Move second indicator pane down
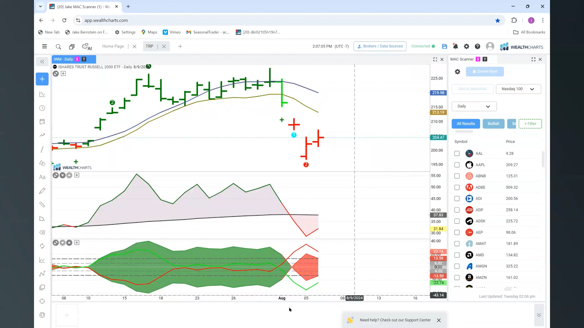Viewport: 584px width, 328px height. pyautogui.click(x=62, y=175)
